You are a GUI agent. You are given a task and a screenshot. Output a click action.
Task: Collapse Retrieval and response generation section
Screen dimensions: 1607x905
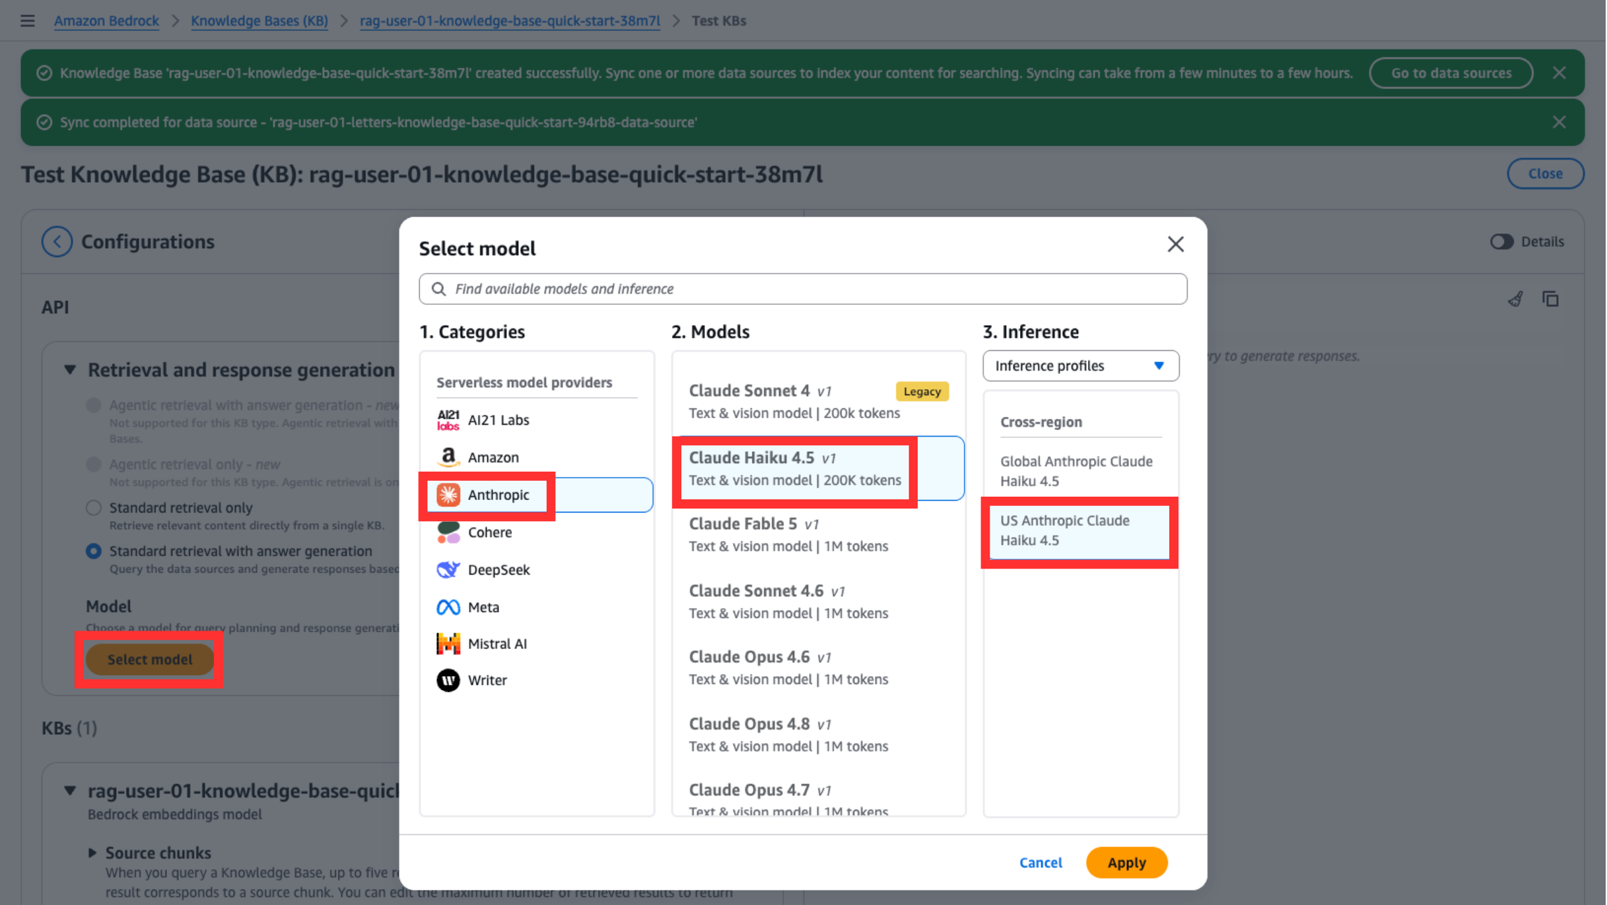click(x=70, y=370)
